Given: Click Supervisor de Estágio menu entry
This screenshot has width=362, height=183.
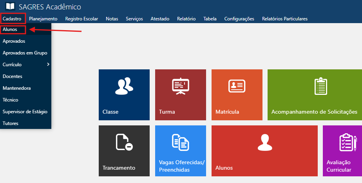Looking at the screenshot, I should tap(25, 112).
